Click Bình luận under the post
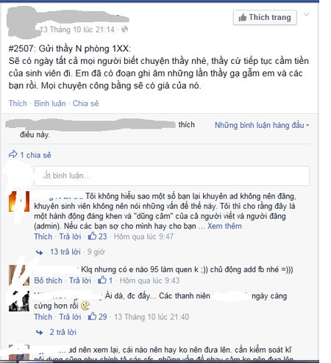Viewport: 331px width, 363px height. pyautogui.click(x=50, y=104)
